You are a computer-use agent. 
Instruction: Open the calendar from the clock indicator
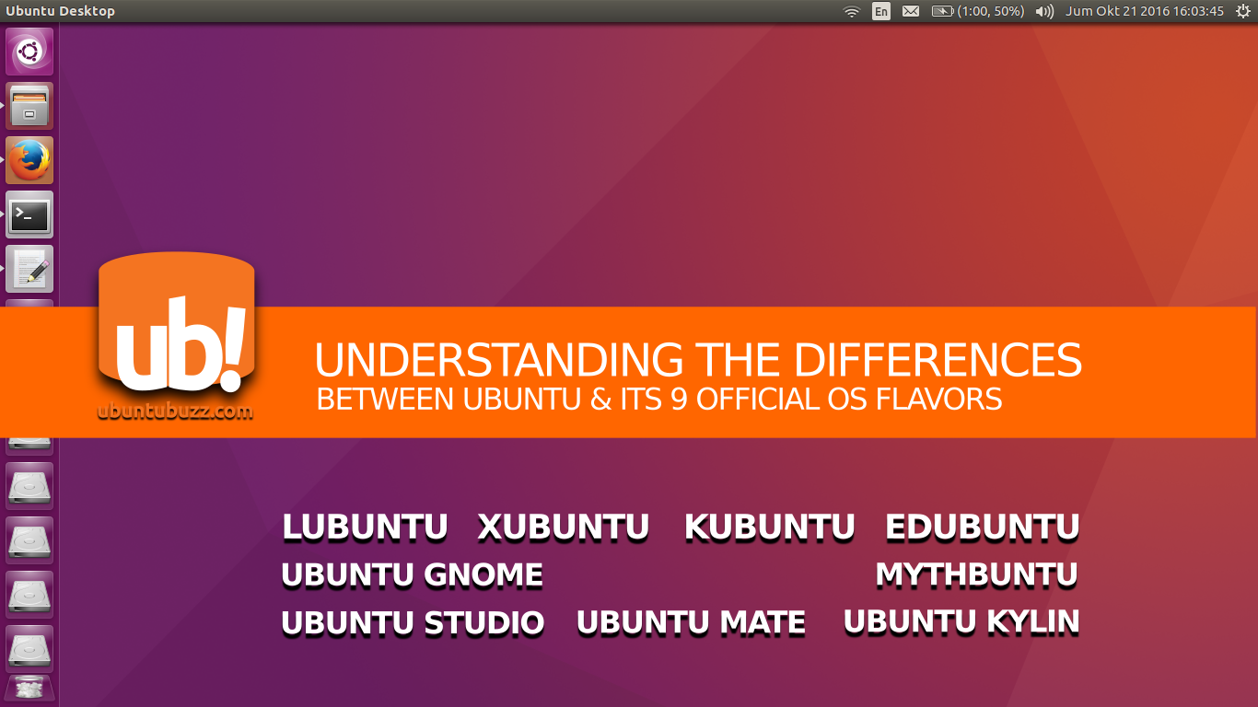coord(1144,11)
